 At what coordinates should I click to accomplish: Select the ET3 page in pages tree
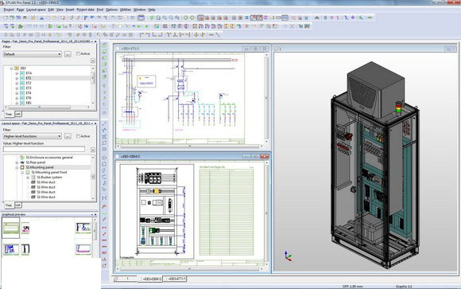point(29,88)
